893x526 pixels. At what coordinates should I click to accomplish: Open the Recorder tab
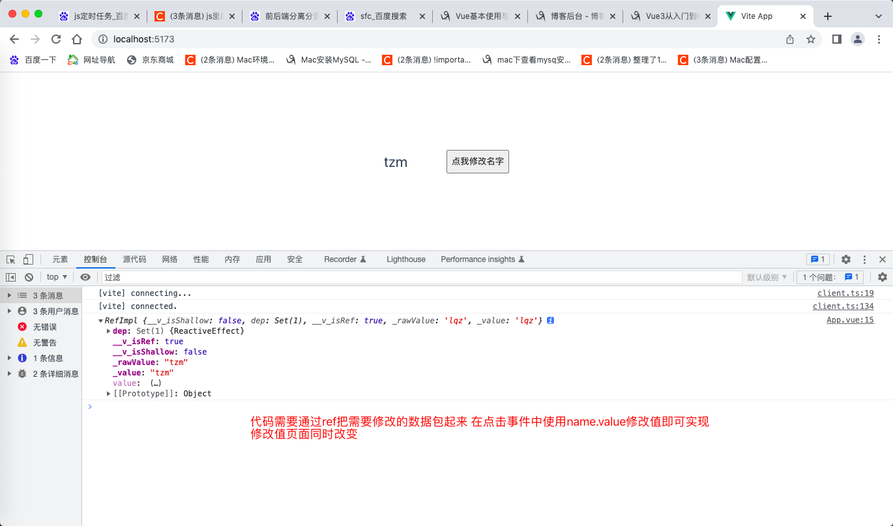pyautogui.click(x=345, y=259)
